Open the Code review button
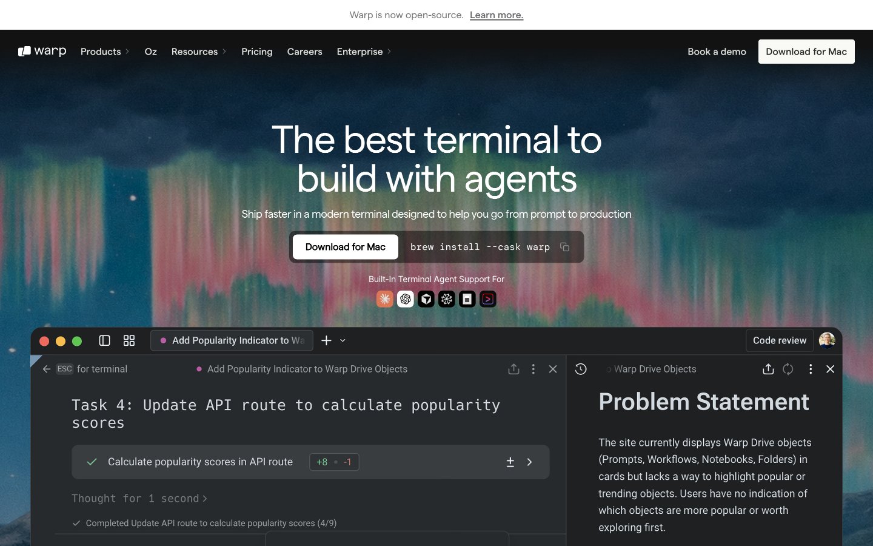 pyautogui.click(x=780, y=340)
